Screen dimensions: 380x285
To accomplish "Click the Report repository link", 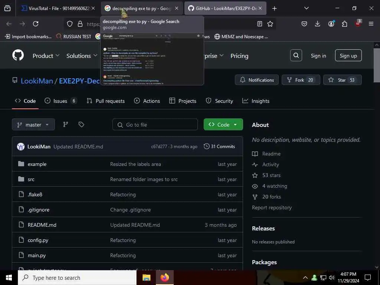I will 272,207.
